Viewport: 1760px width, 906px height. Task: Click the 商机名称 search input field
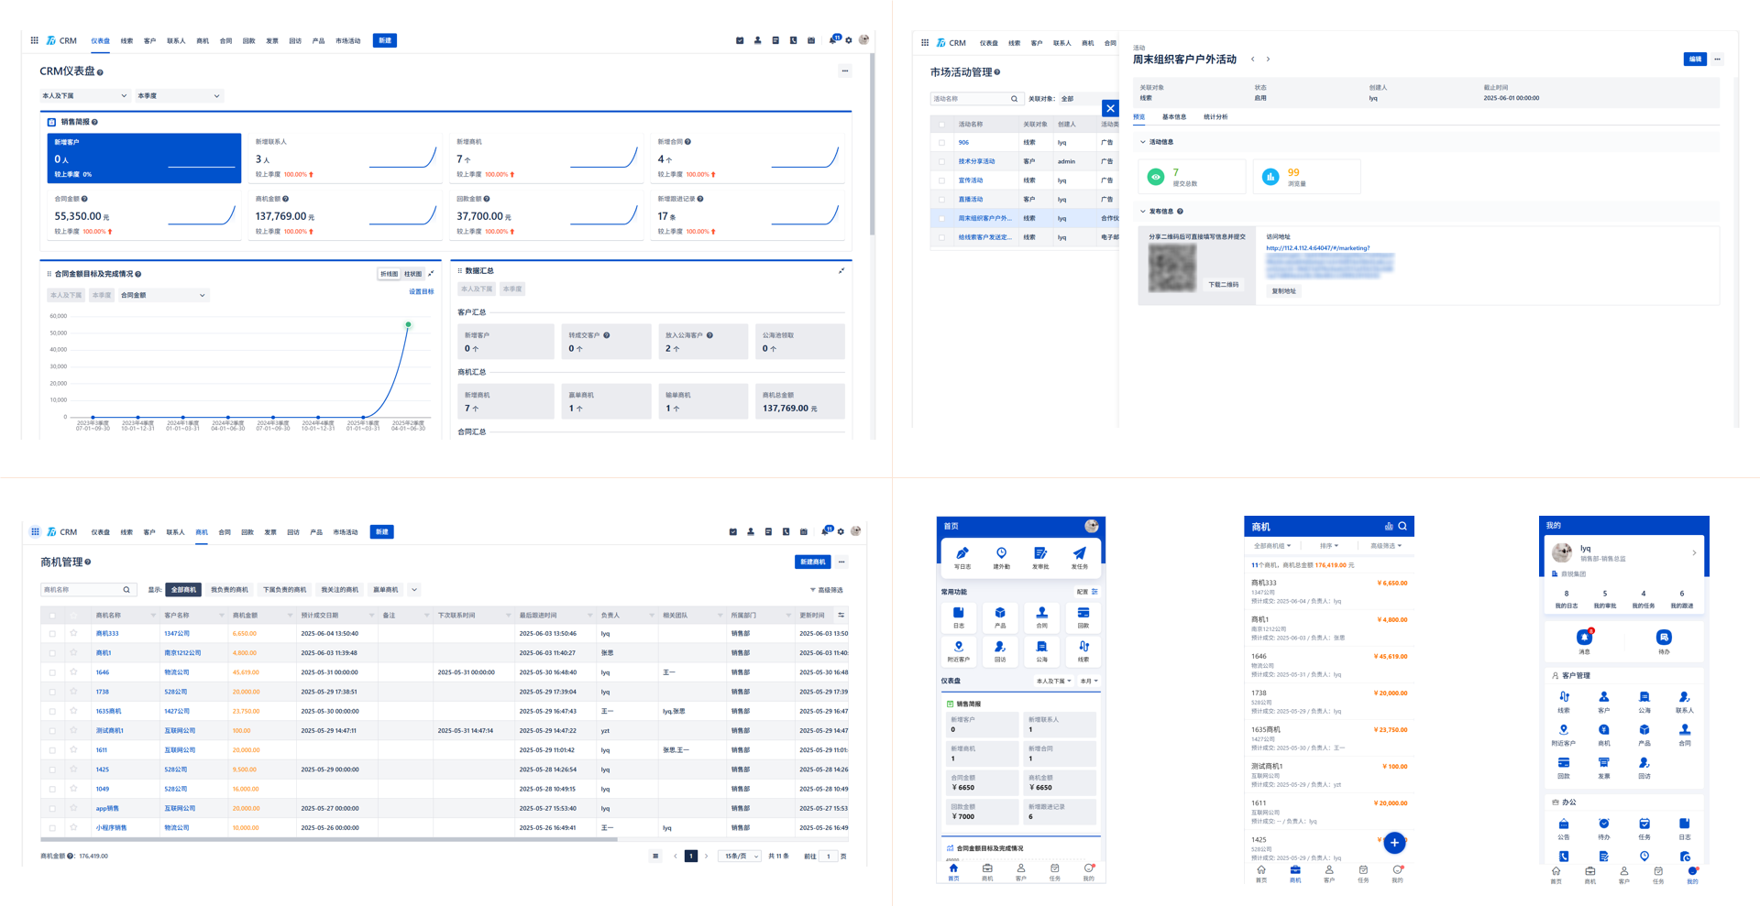[x=81, y=590]
